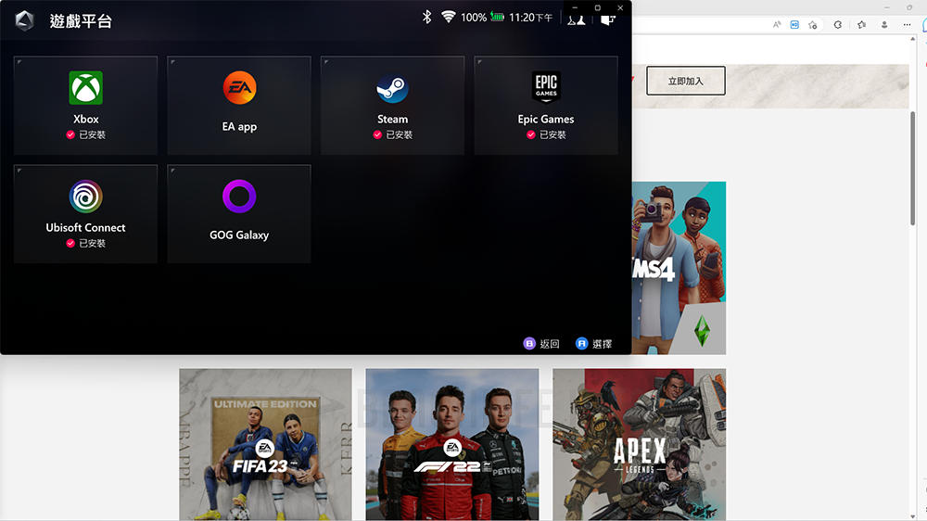Click the user profile icon in game platform header
This screenshot has height=521, width=927.
pyautogui.click(x=577, y=20)
